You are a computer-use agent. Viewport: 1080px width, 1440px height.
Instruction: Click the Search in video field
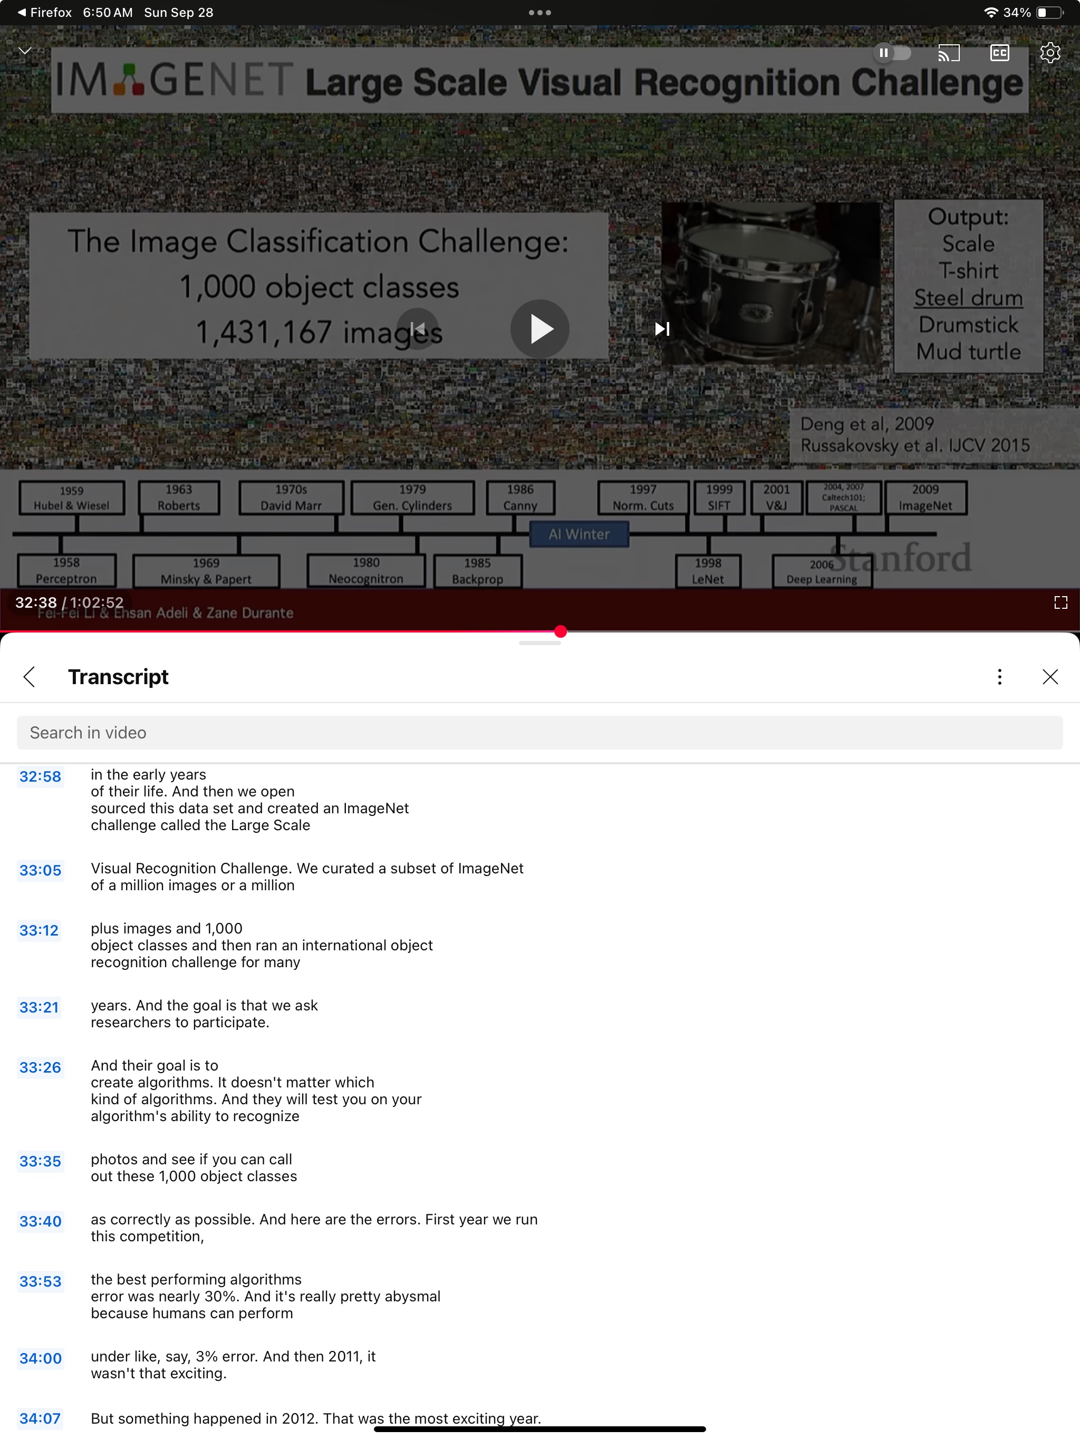coord(539,732)
